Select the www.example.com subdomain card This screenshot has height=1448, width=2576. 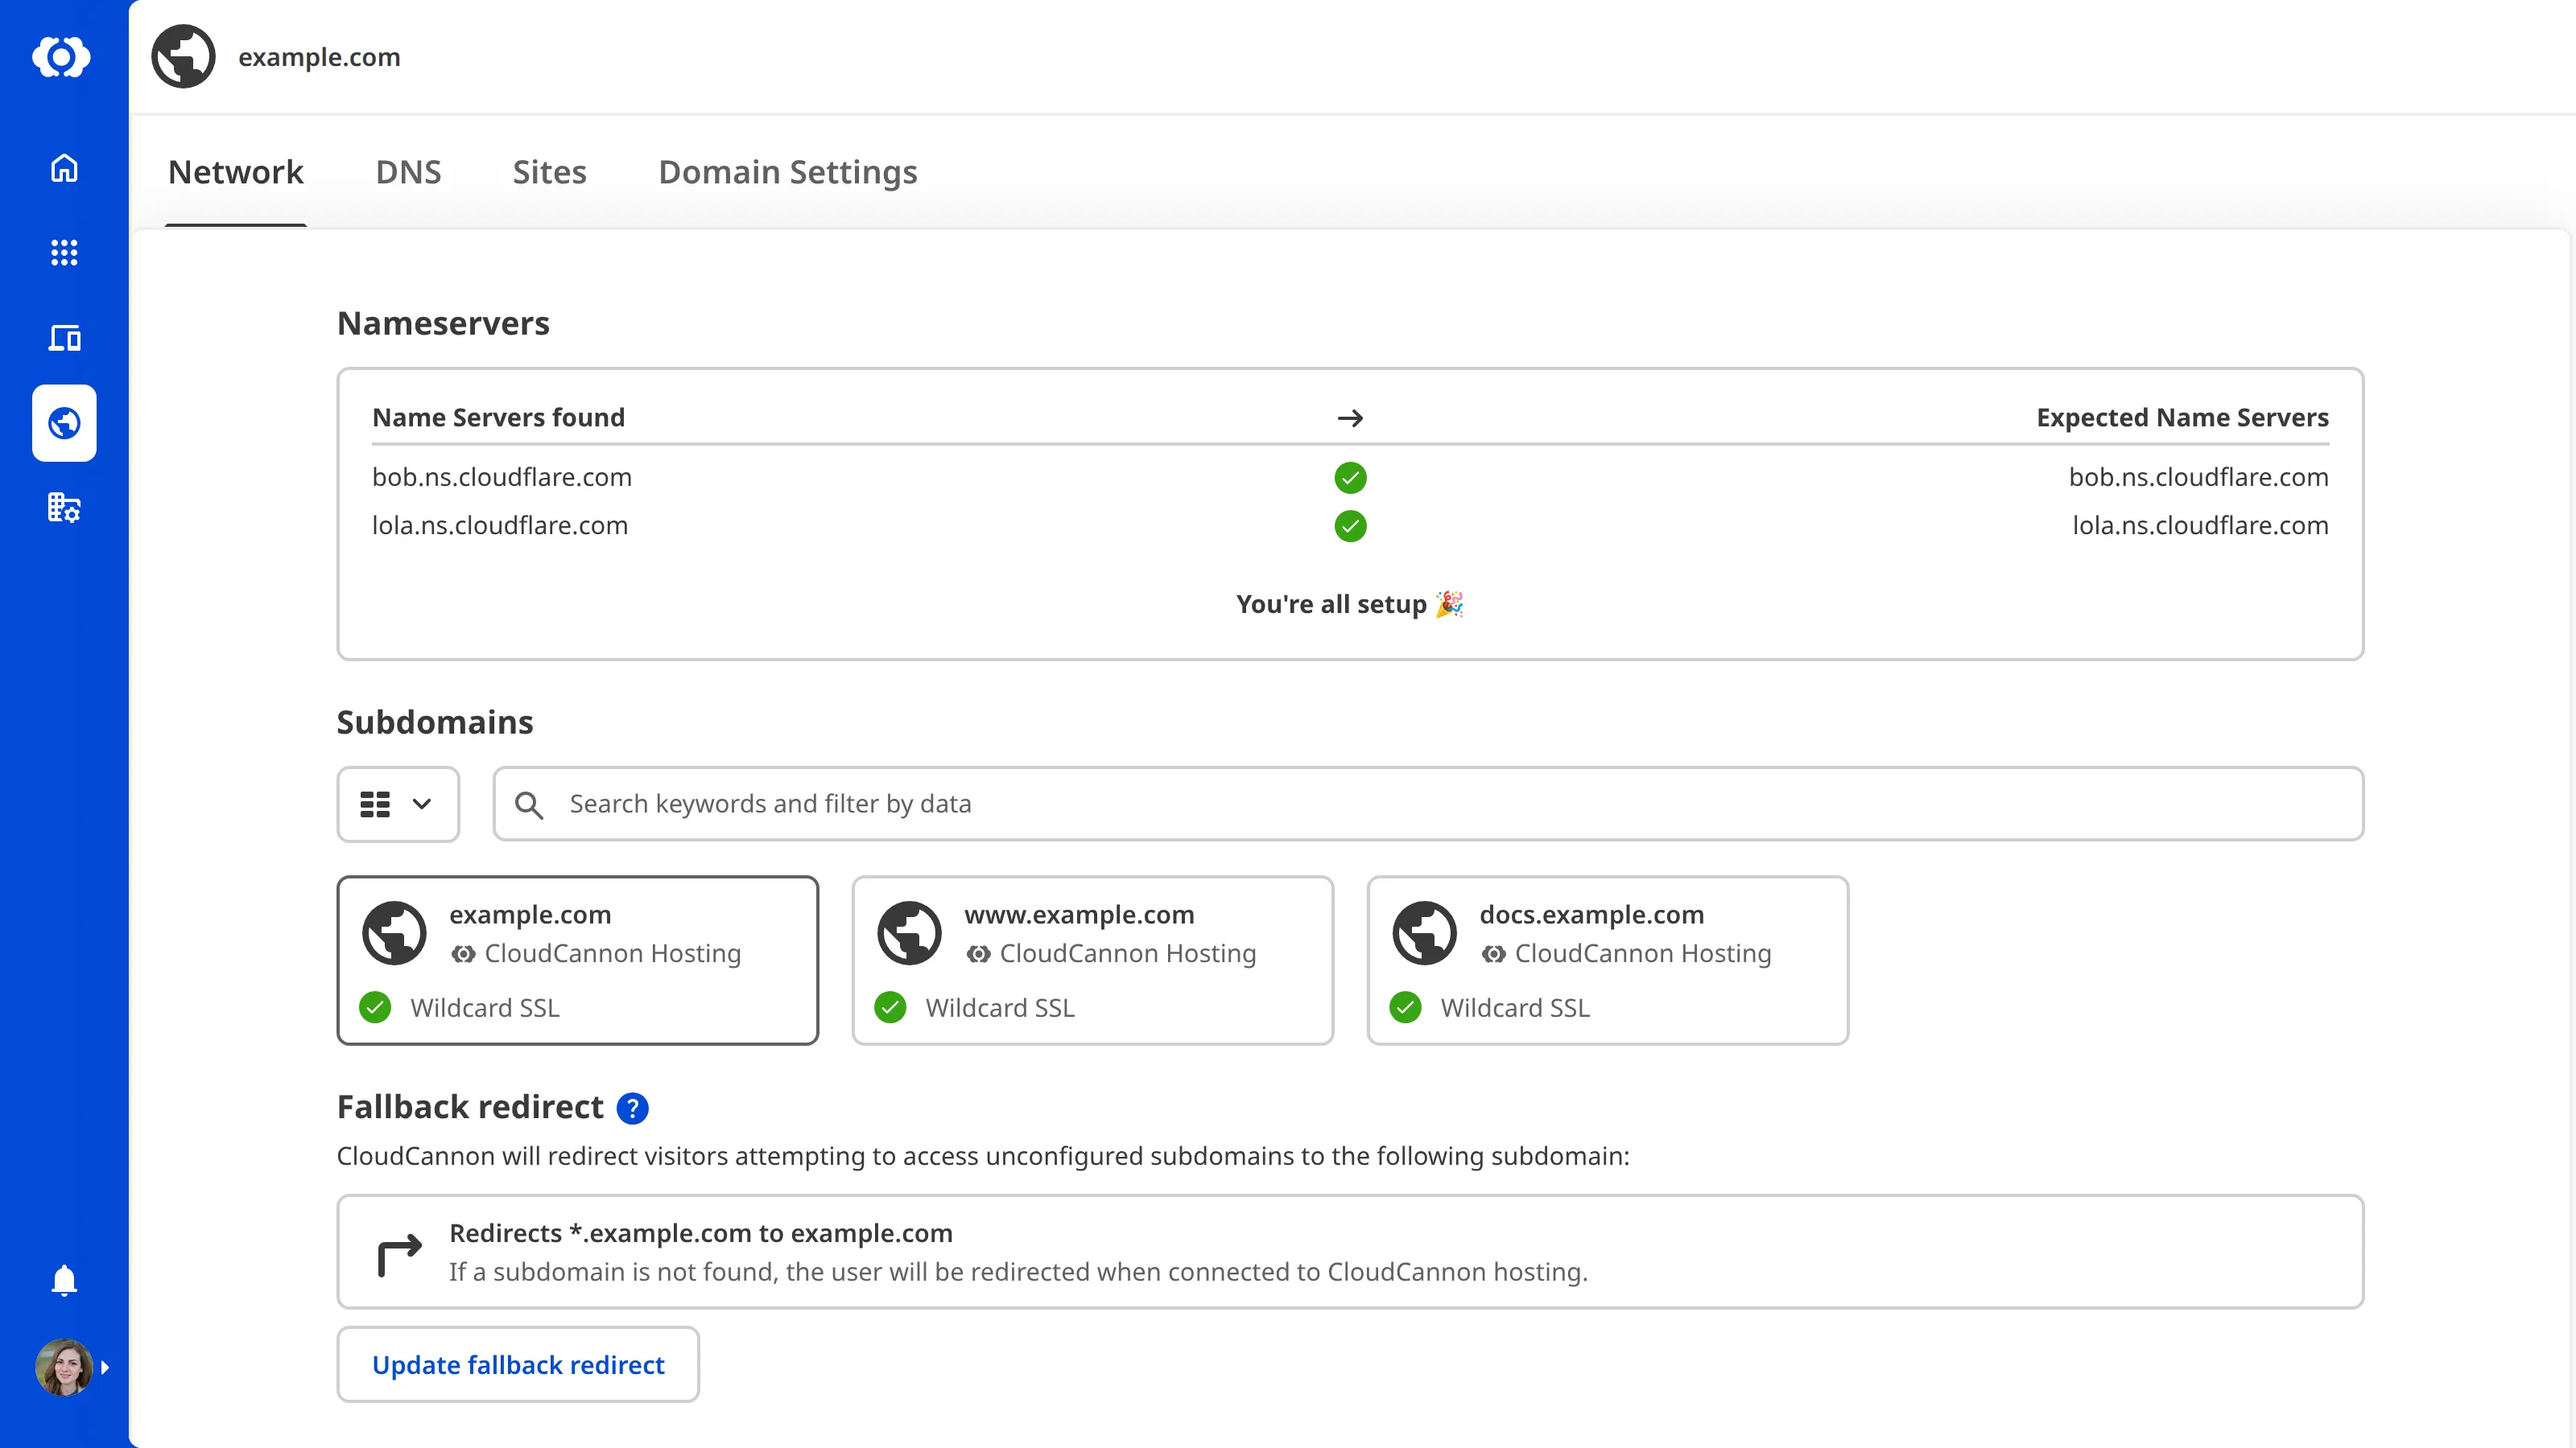1092,960
